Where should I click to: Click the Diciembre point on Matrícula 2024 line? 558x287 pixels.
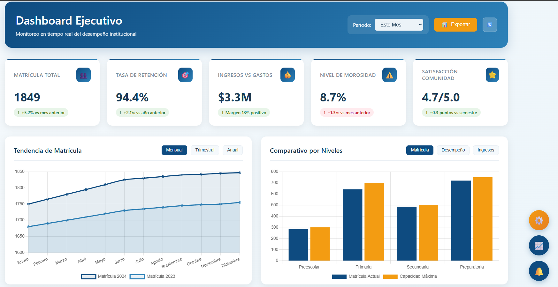[240, 173]
